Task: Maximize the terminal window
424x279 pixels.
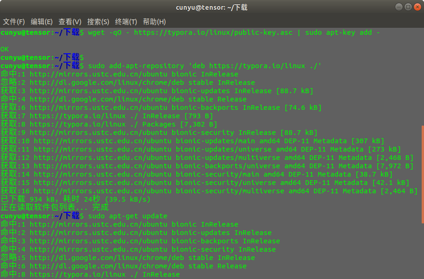Action: [x=408, y=7]
